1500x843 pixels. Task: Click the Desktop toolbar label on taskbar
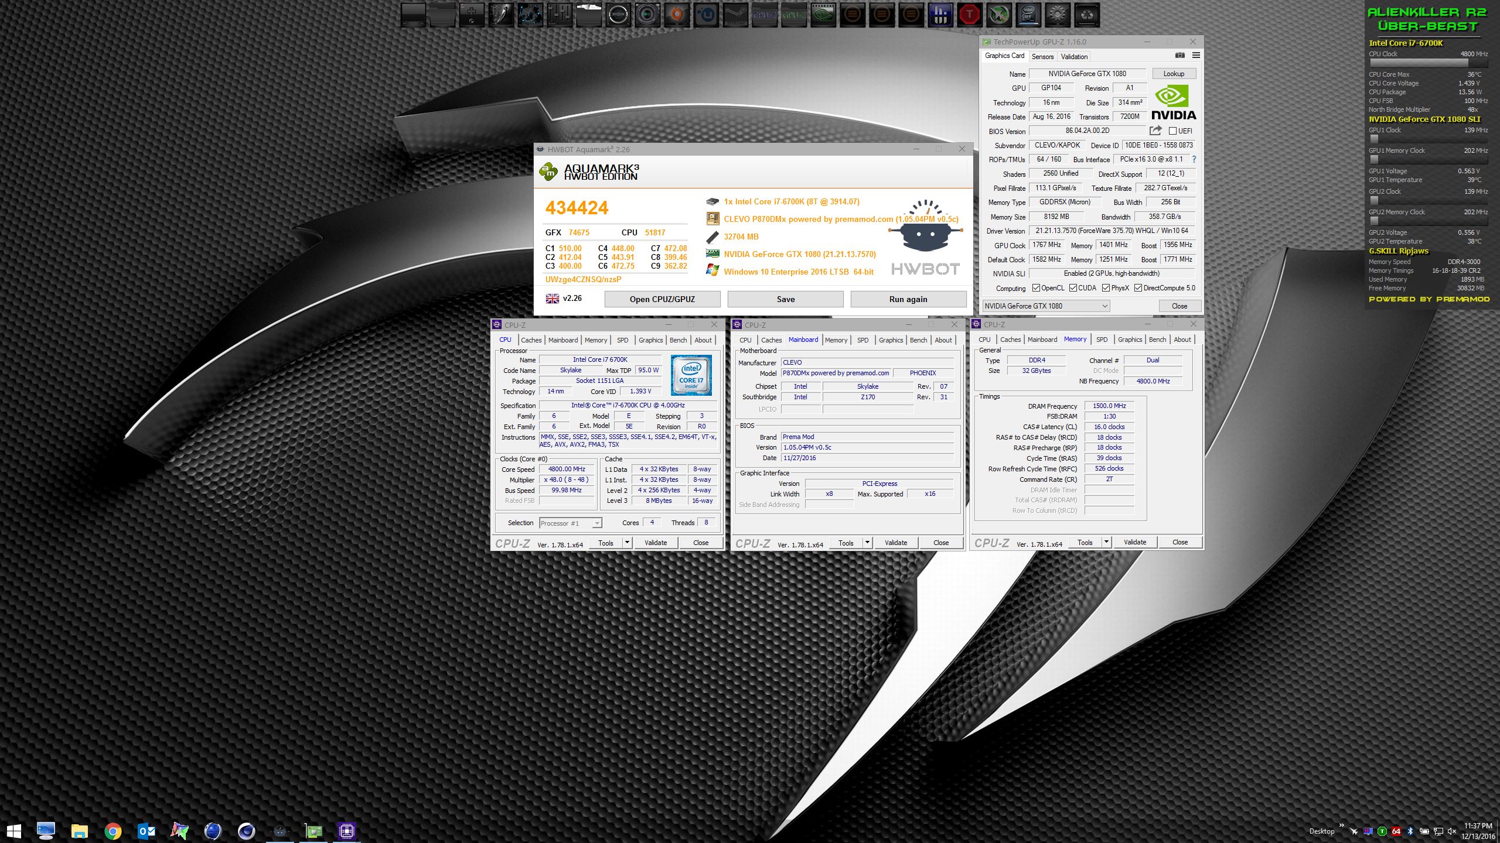point(1321,831)
